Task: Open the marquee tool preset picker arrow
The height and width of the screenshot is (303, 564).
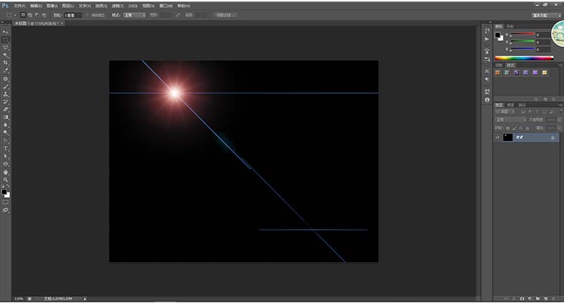Action: pos(15,15)
